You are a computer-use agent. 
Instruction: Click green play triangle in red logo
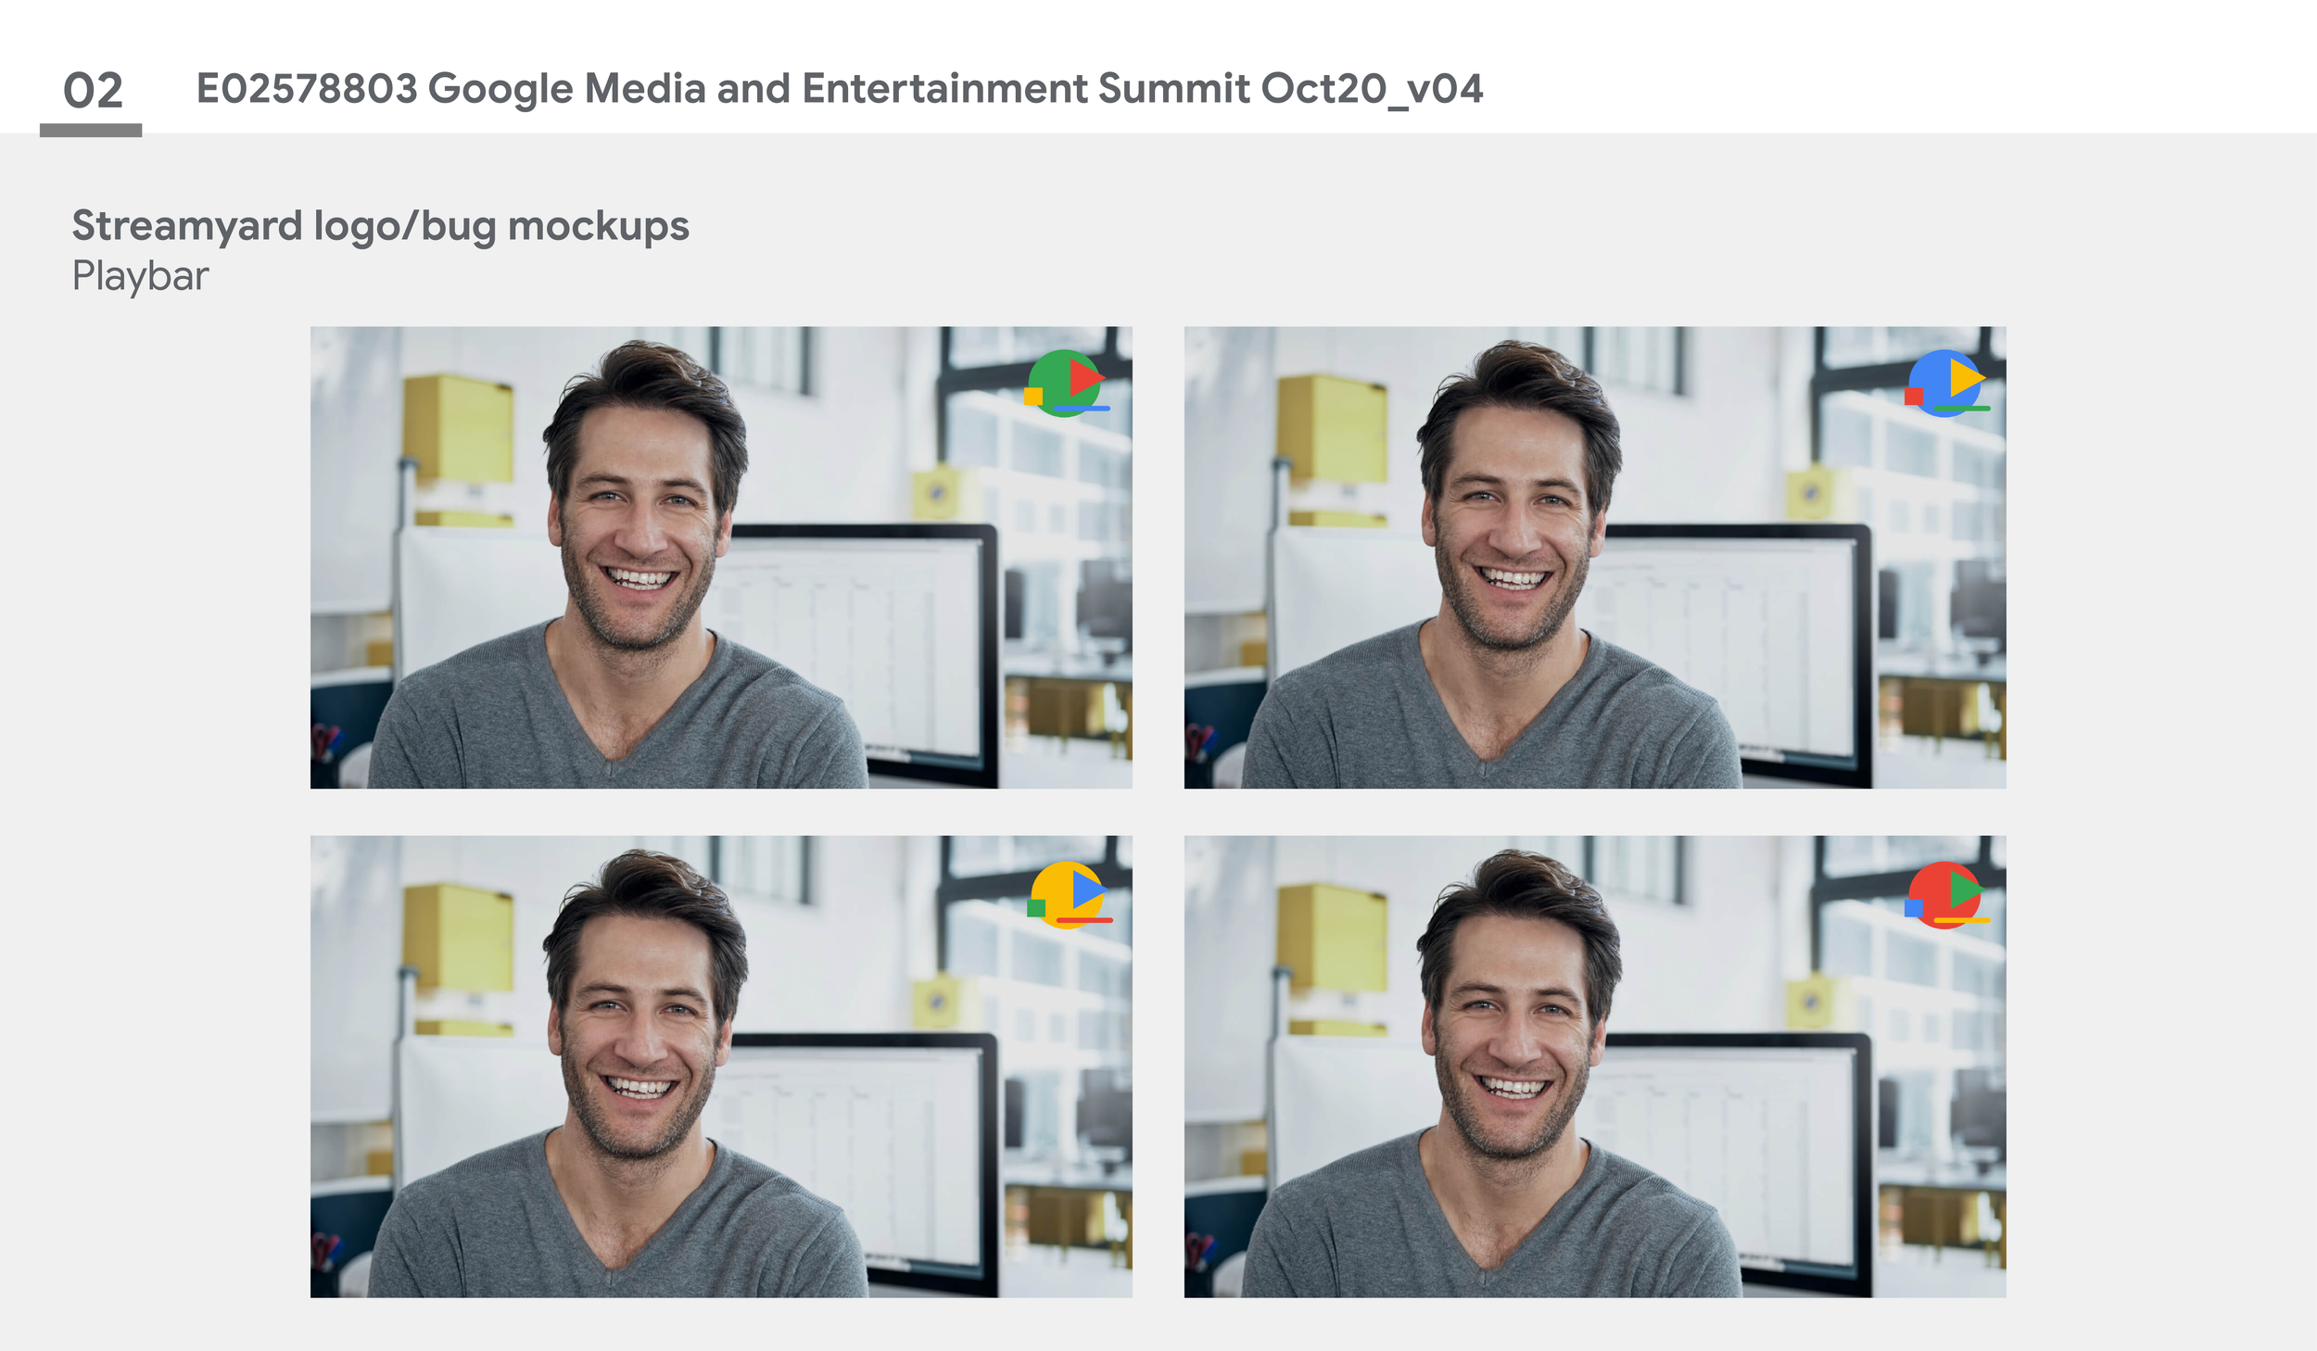[1963, 890]
